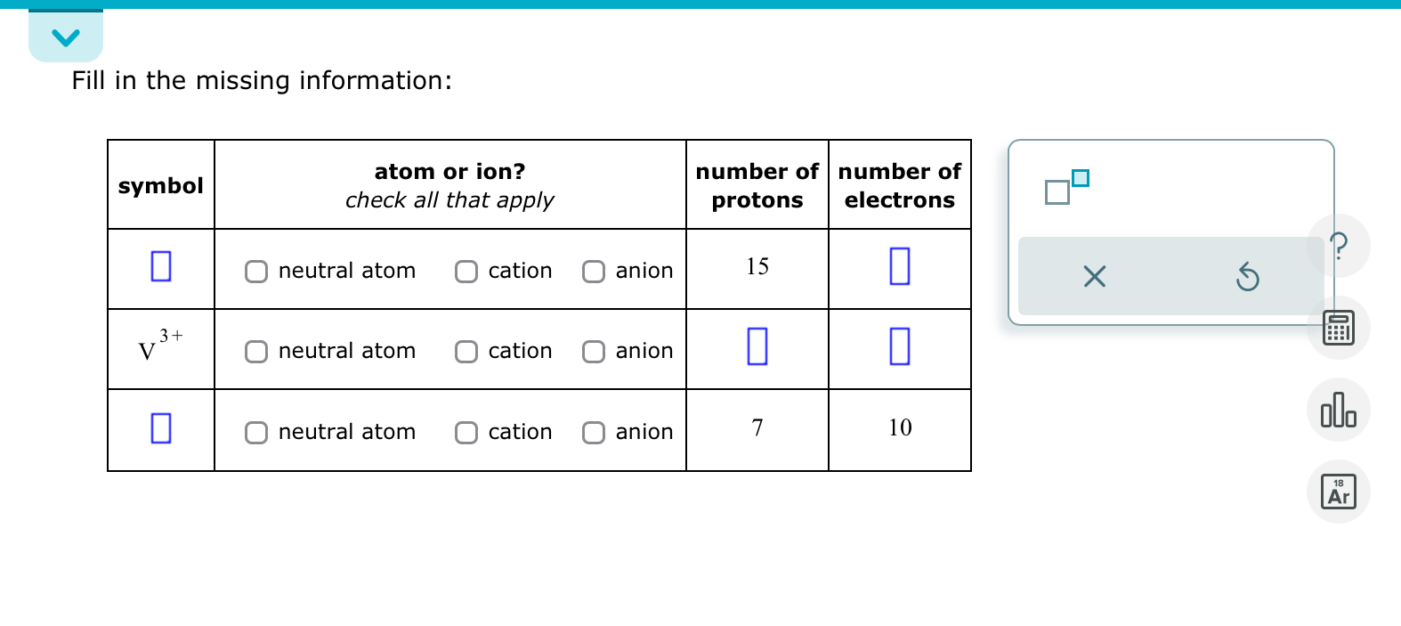Undo the last entry with the undo arrow
Screen dimensions: 1401x626
(x=1247, y=277)
